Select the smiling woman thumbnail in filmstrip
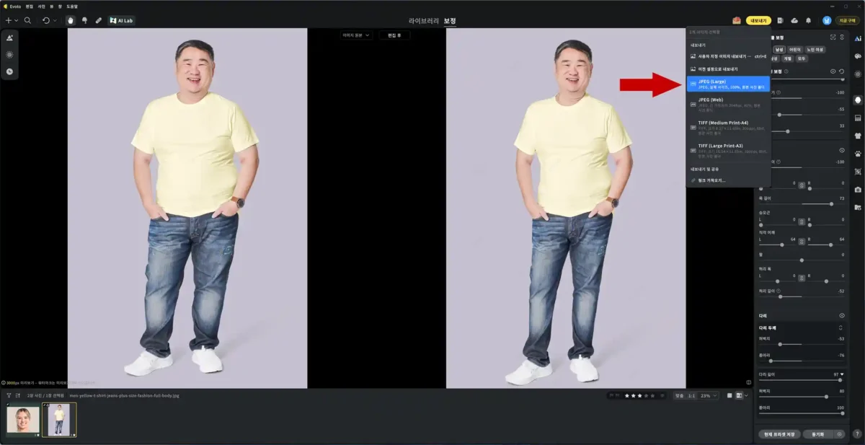 pyautogui.click(x=23, y=420)
